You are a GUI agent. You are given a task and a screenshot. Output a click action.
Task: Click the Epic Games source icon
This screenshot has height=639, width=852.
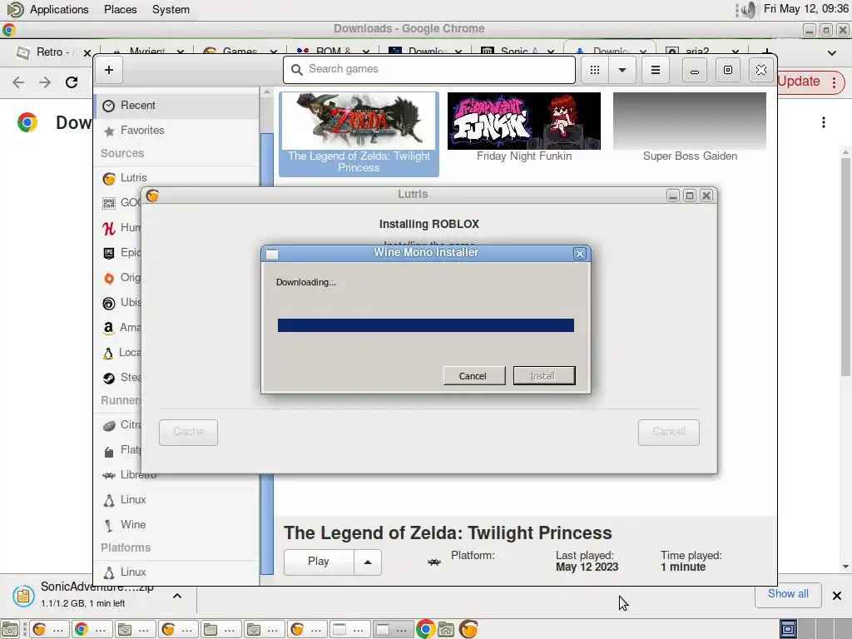pos(109,253)
